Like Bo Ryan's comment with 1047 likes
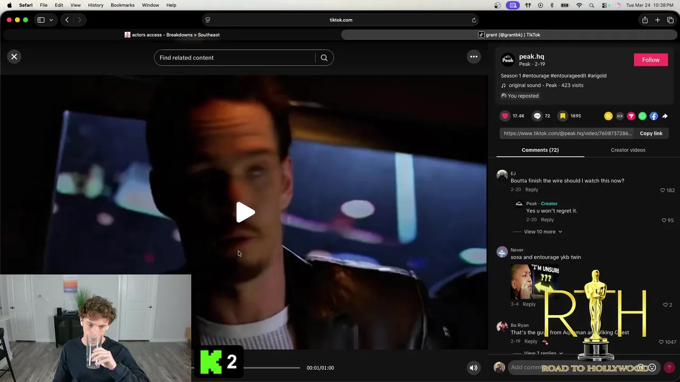The width and height of the screenshot is (680, 382). click(661, 342)
